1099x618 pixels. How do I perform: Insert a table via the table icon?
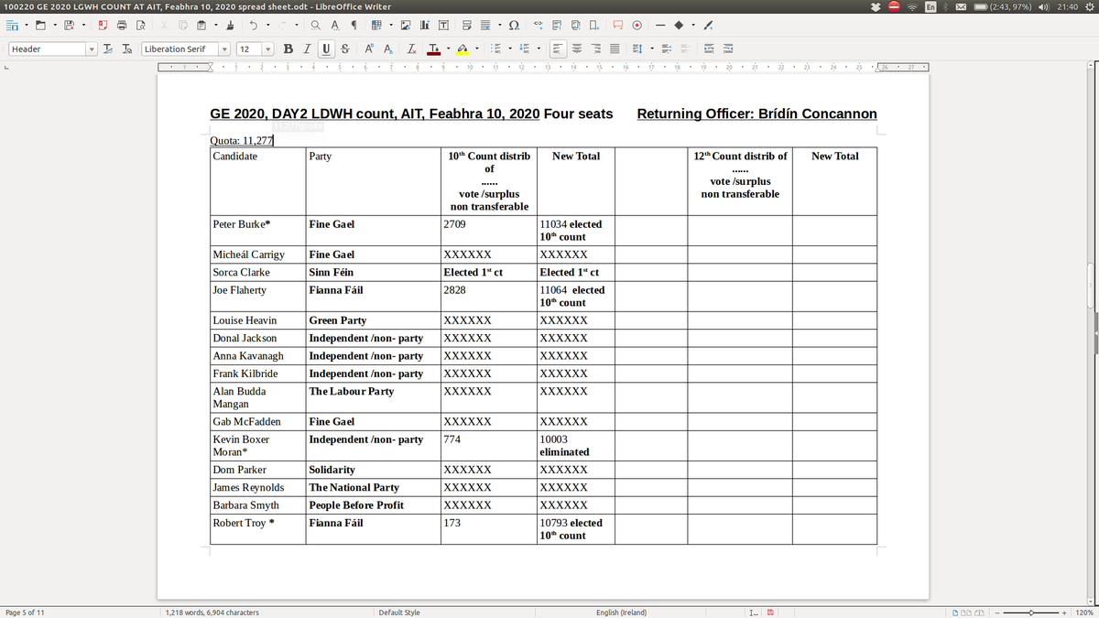tap(376, 25)
